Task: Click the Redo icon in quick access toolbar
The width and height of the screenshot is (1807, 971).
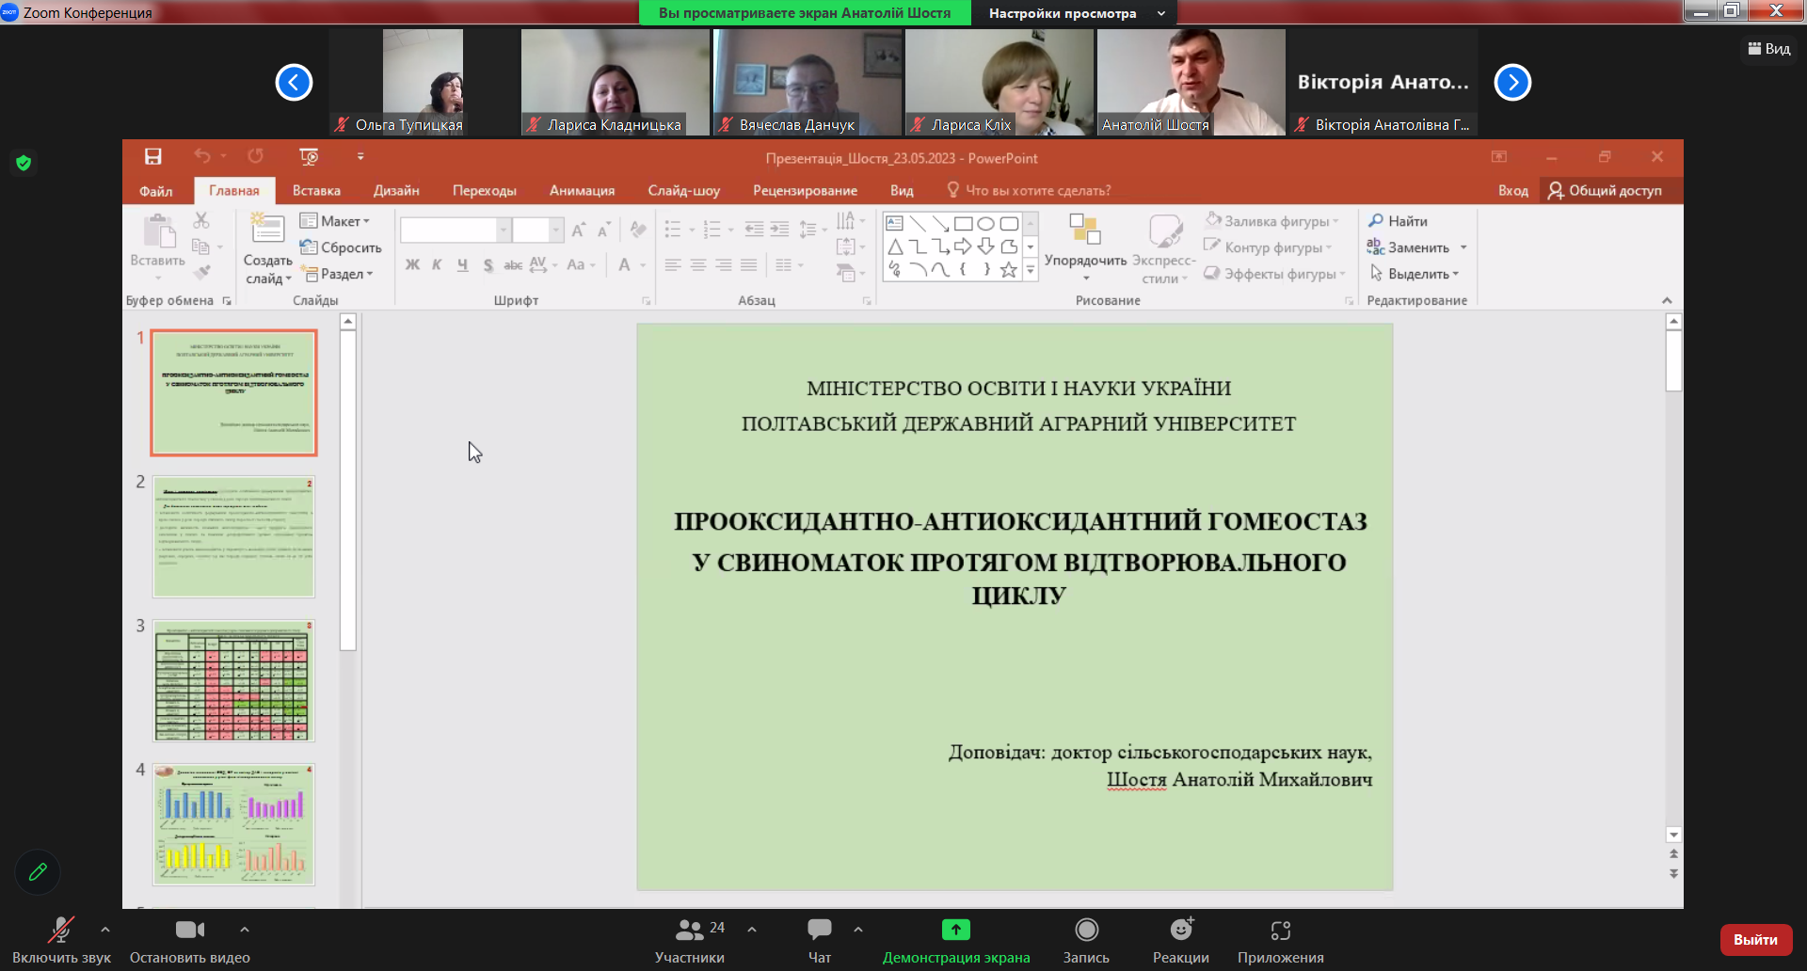Action: click(255, 156)
